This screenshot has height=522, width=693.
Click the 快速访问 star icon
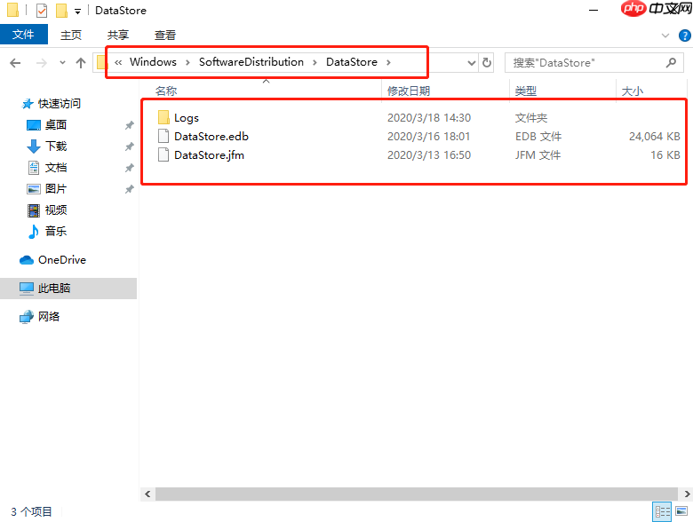tap(28, 104)
